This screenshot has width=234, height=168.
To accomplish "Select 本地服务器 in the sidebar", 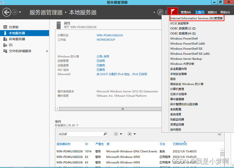I will point(25,33).
